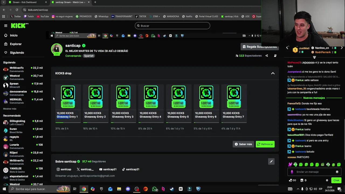Click green Refrescar button
The width and height of the screenshot is (345, 194).
(x=265, y=144)
